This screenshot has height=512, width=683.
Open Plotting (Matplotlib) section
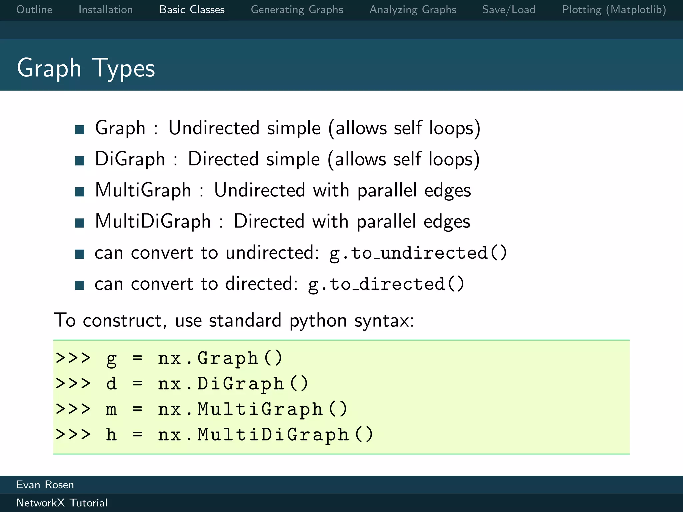tap(614, 10)
